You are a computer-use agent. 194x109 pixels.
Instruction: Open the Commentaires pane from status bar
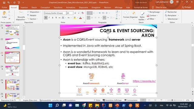(131, 100)
